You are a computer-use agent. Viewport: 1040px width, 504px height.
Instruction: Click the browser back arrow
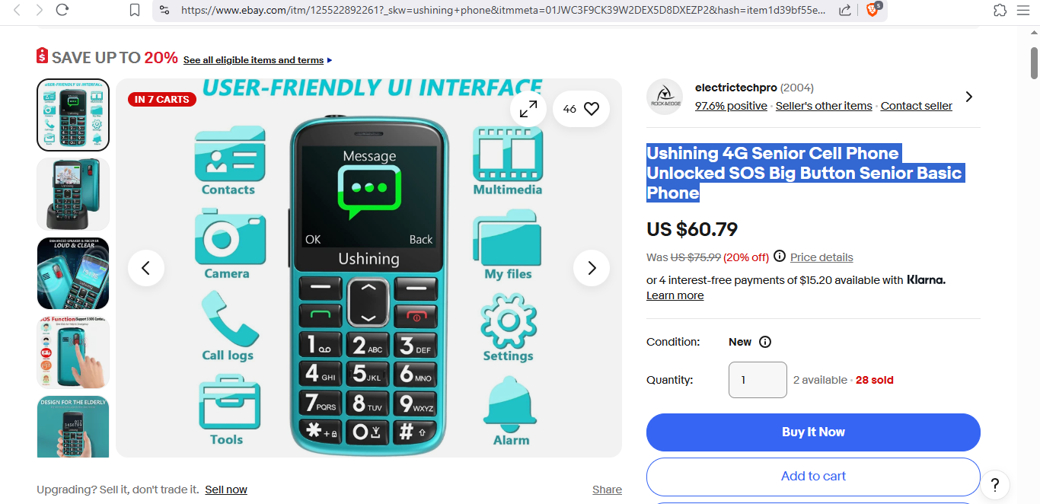pyautogui.click(x=18, y=10)
